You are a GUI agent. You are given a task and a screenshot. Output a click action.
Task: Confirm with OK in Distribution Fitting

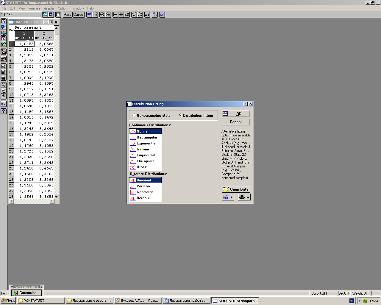point(236,114)
